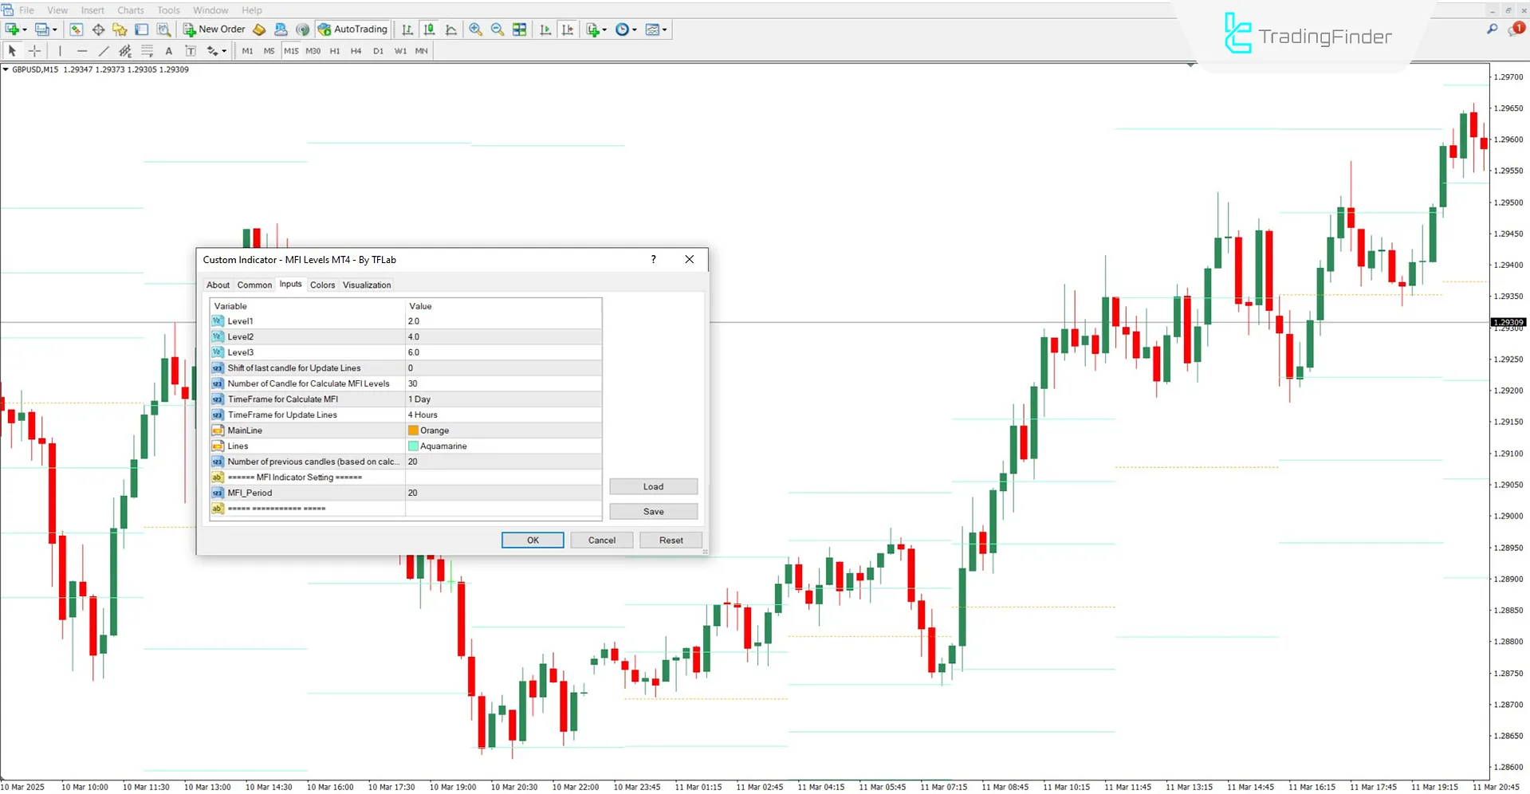The width and height of the screenshot is (1530, 794).
Task: Switch to the Colors tab
Action: 323,285
